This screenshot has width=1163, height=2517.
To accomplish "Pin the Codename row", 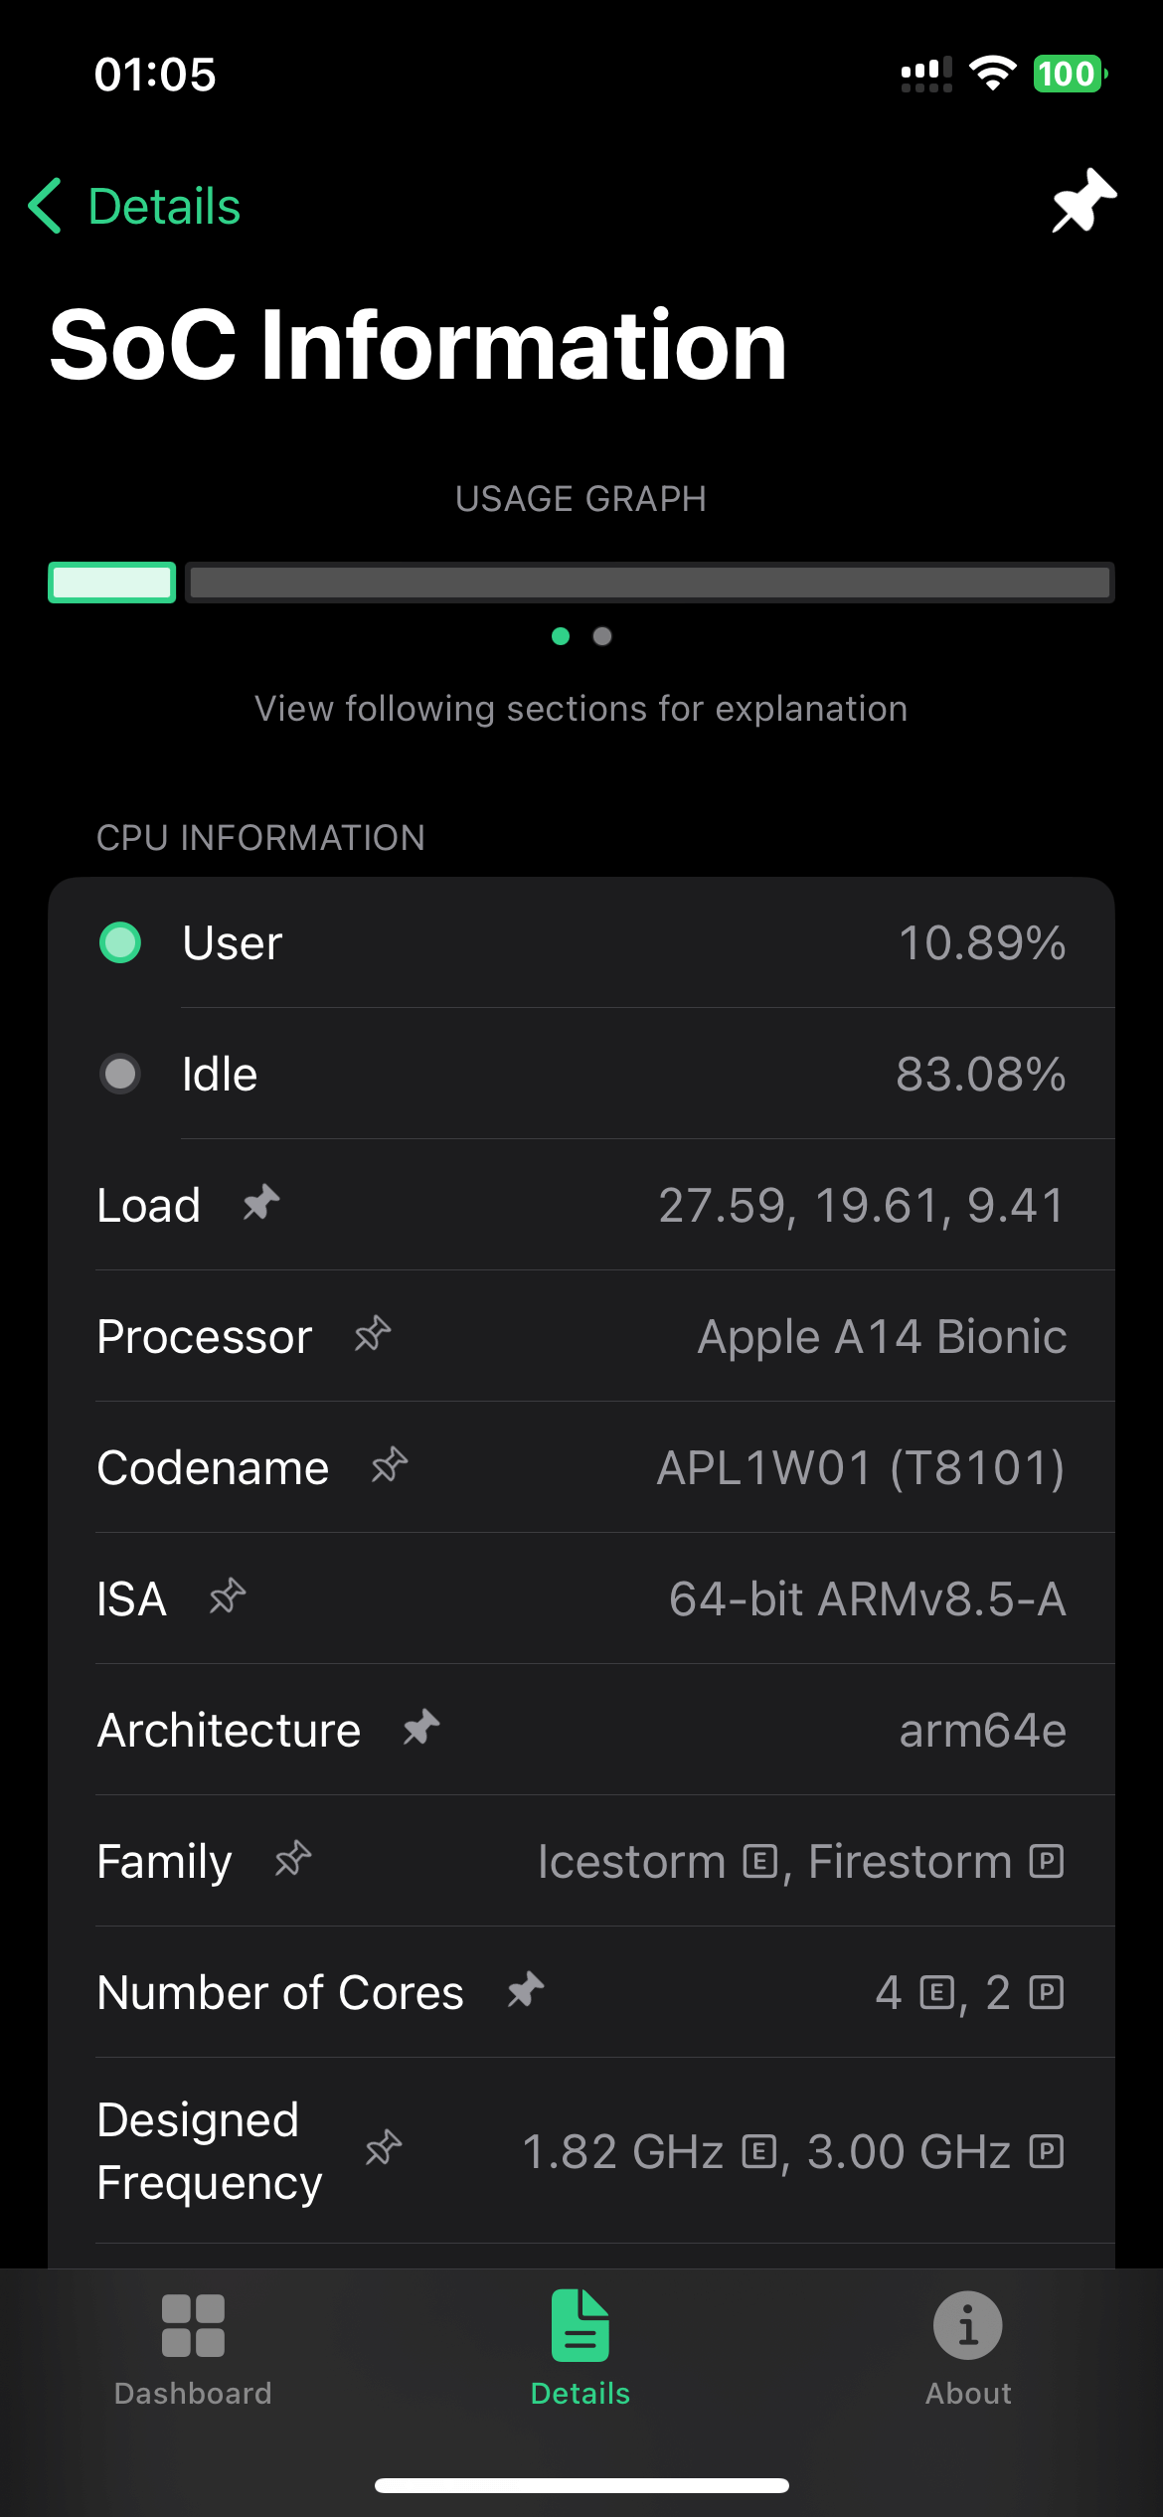I will pos(390,1466).
